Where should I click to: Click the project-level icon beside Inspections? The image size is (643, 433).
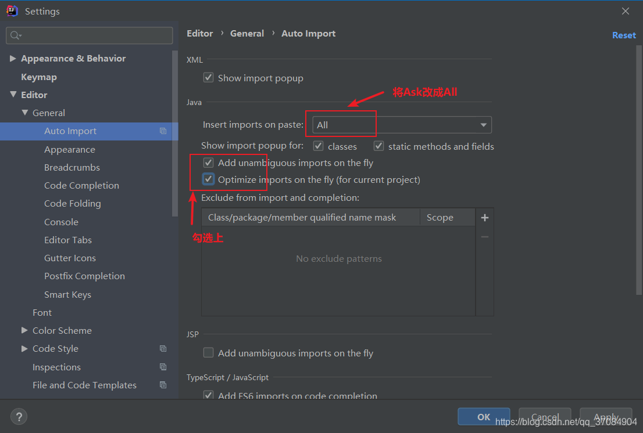click(163, 367)
